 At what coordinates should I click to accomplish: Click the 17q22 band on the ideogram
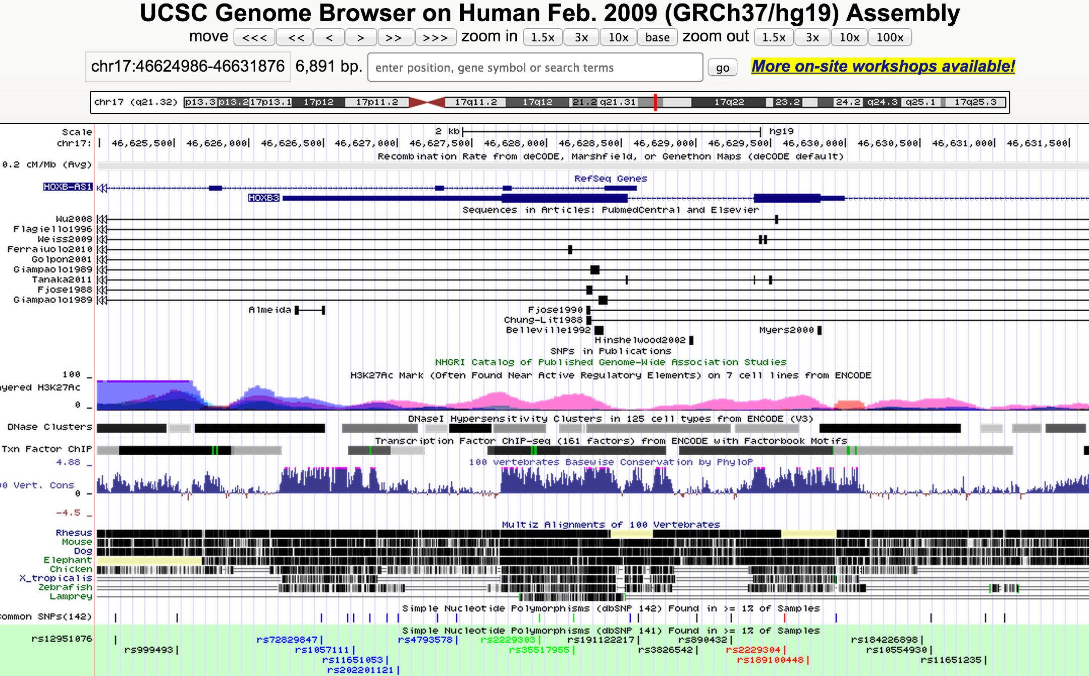point(729,102)
